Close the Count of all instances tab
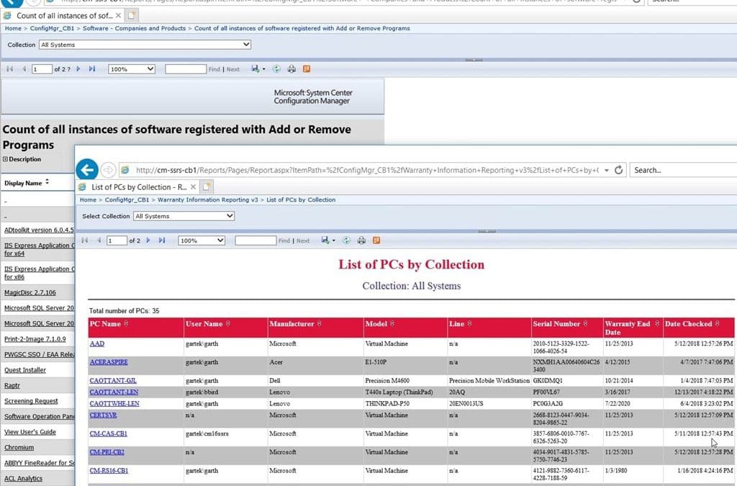Viewport: 737px width, 486px height. coord(119,16)
